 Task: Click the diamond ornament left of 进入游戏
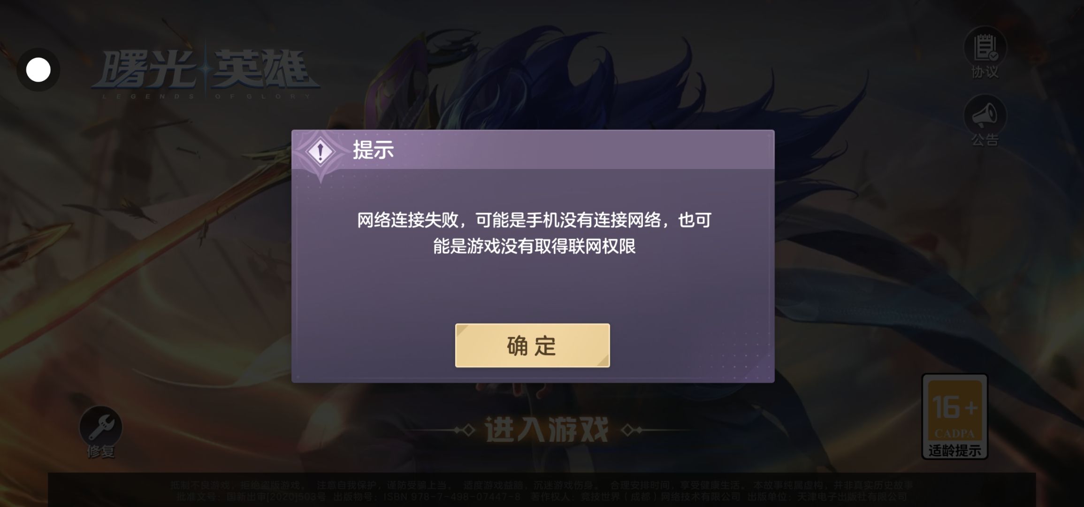pyautogui.click(x=465, y=430)
